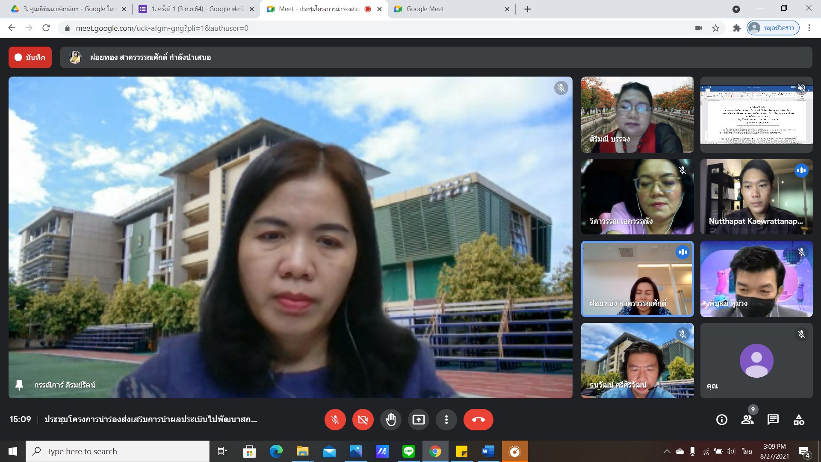Open Chrome three-dot menu
This screenshot has height=462, width=821.
pos(809,28)
